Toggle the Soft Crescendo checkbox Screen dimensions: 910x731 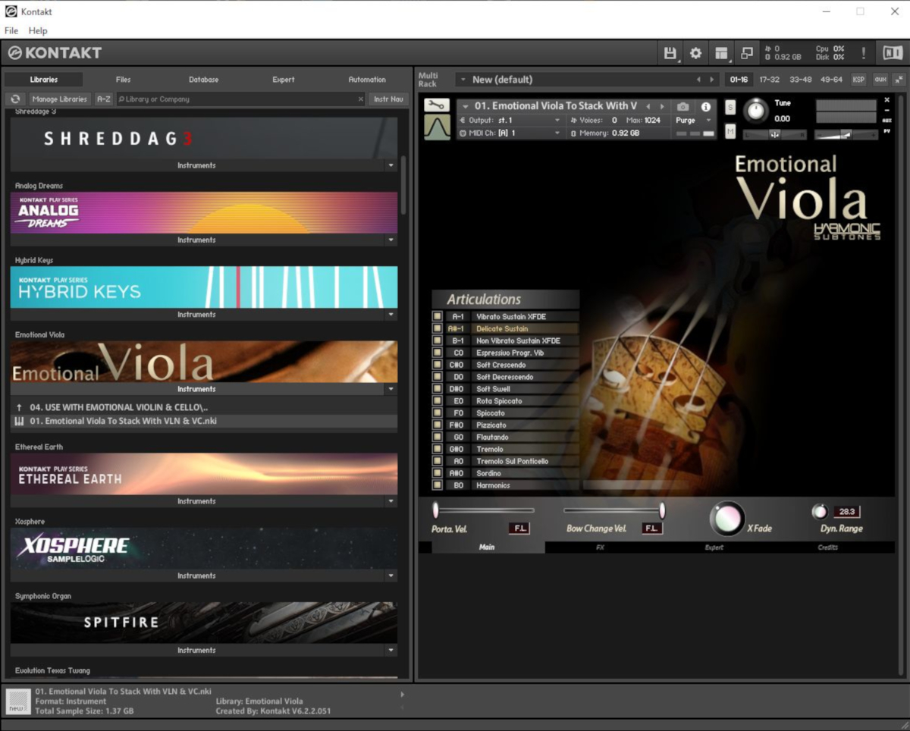coord(437,365)
